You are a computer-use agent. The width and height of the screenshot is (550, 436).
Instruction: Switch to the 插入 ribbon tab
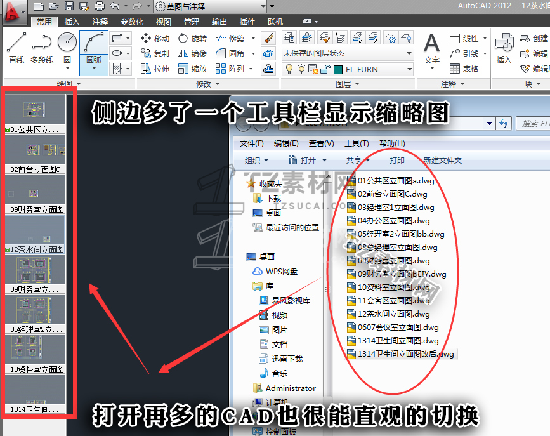(72, 22)
